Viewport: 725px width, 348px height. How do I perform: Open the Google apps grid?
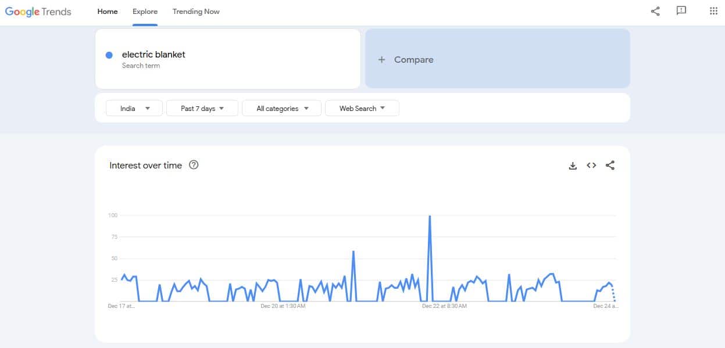(x=713, y=11)
